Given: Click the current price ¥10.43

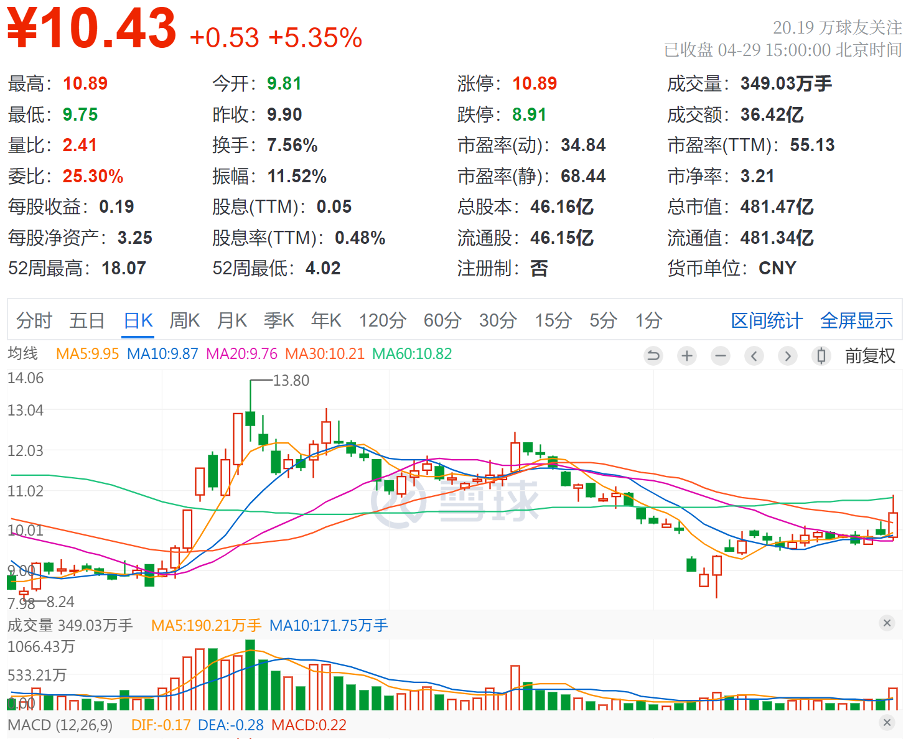Looking at the screenshot, I should tap(92, 28).
